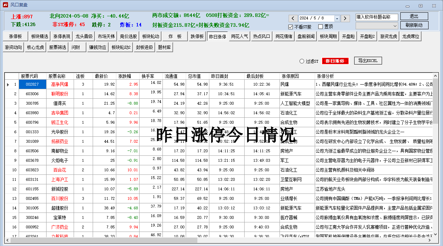Open the 游资动向 tab
This screenshot has width=443, height=246.
[13, 47]
